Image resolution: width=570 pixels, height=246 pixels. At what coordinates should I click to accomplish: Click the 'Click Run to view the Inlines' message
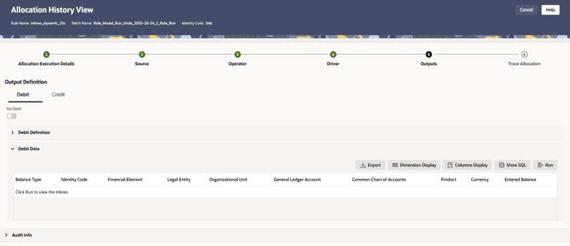(x=42, y=192)
